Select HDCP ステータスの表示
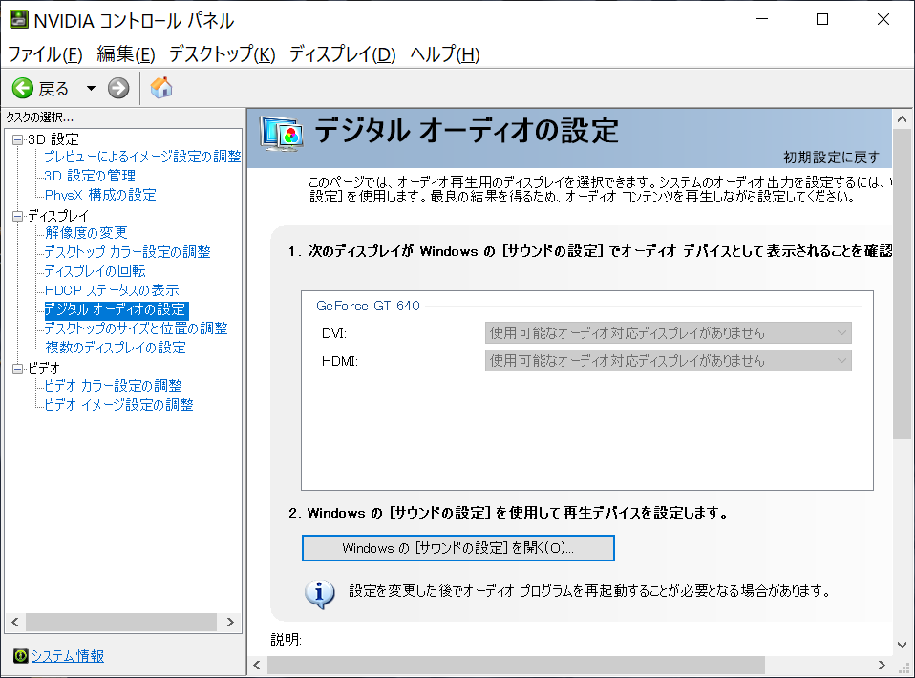Screen dimensions: 915x678 coord(112,290)
